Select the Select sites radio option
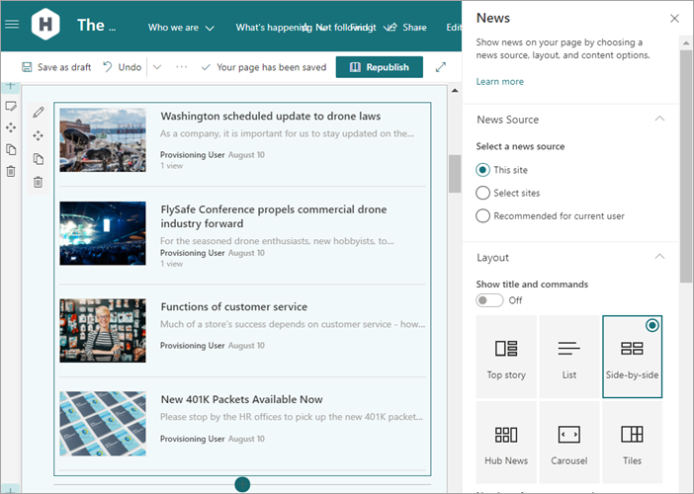 click(482, 193)
